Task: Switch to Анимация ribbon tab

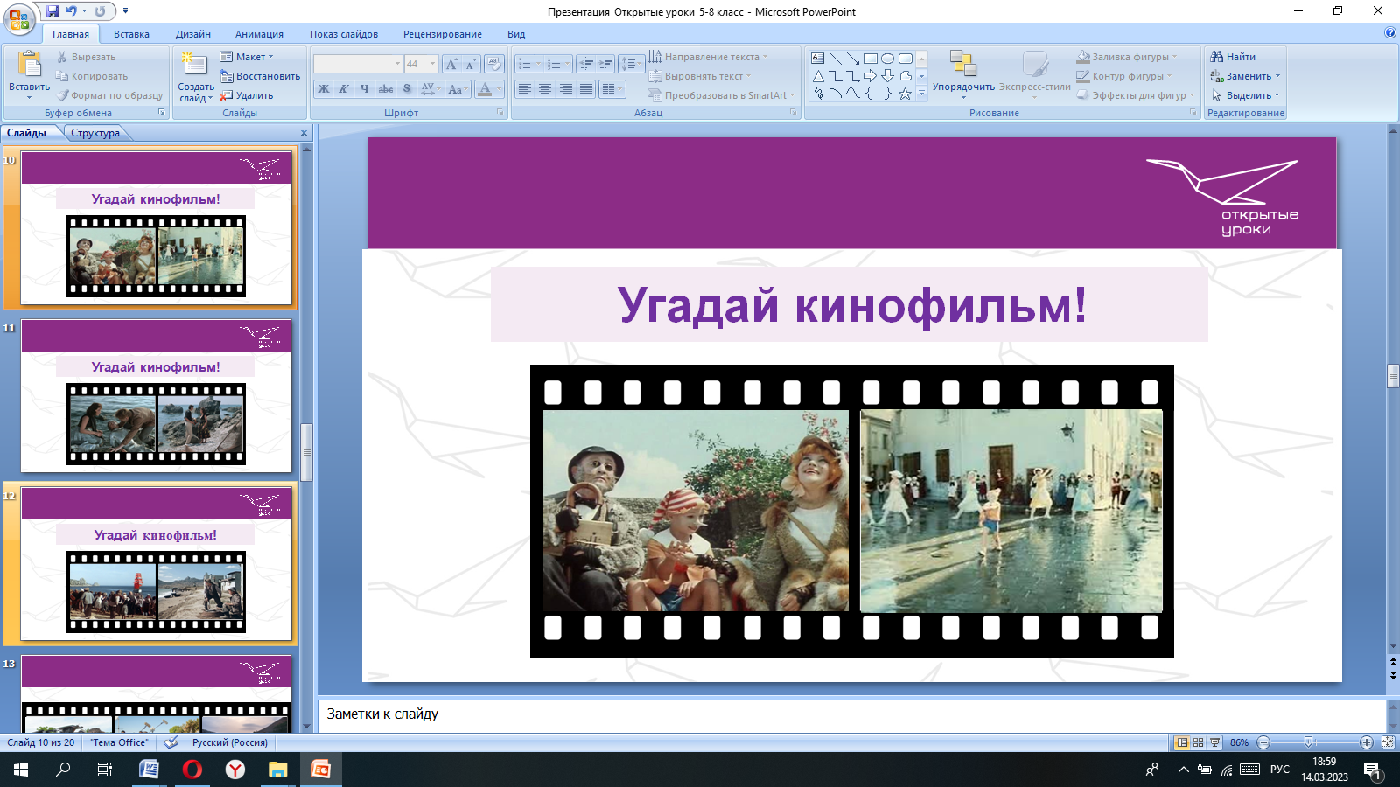Action: click(259, 34)
